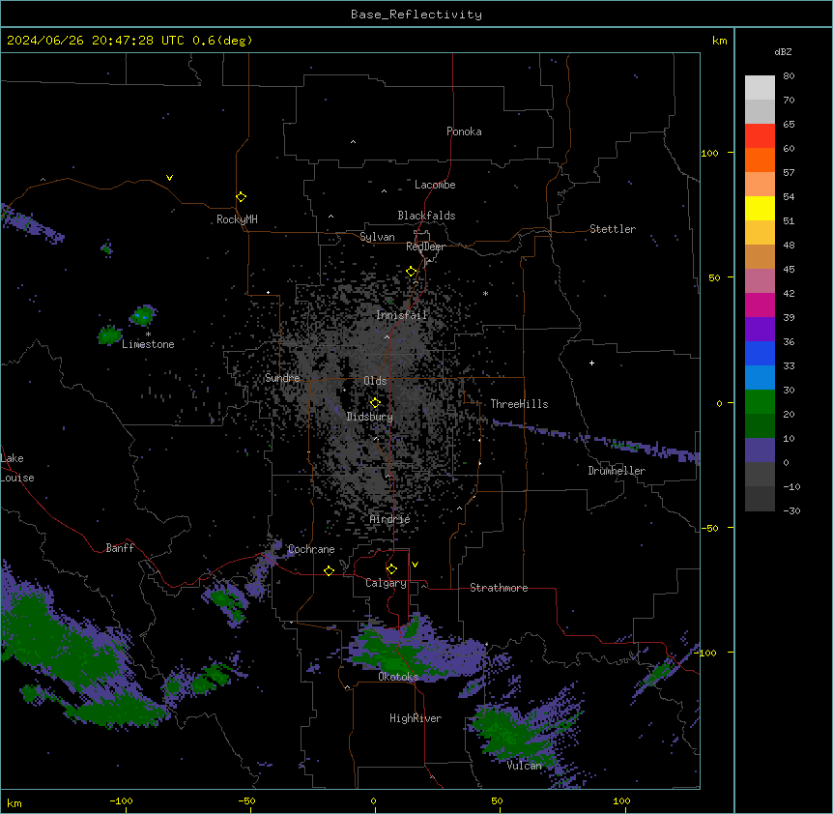Click the Sundre city label
This screenshot has width=833, height=814.
[x=282, y=378]
